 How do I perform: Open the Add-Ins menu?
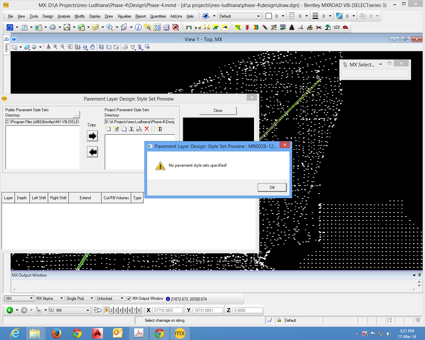[176, 16]
